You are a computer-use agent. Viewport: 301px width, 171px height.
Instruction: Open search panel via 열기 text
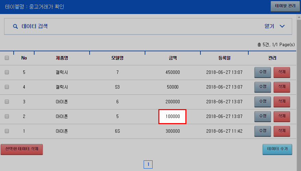click(269, 26)
